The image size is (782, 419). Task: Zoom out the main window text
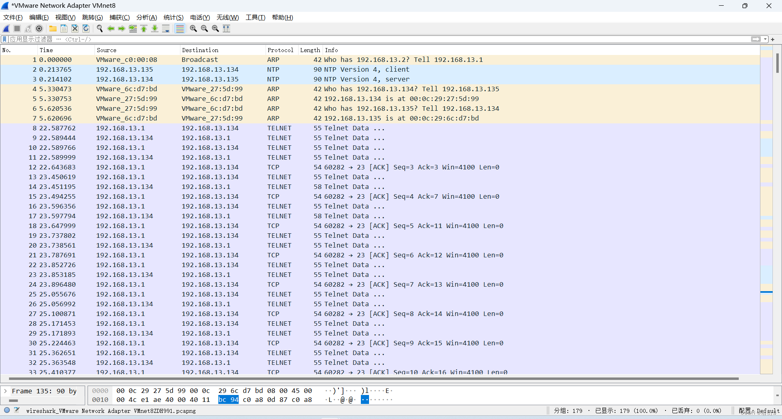click(x=204, y=29)
